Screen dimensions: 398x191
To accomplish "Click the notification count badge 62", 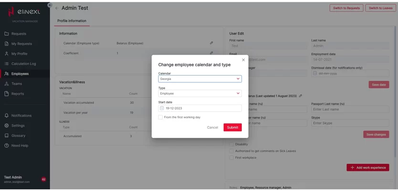I will [43, 180].
